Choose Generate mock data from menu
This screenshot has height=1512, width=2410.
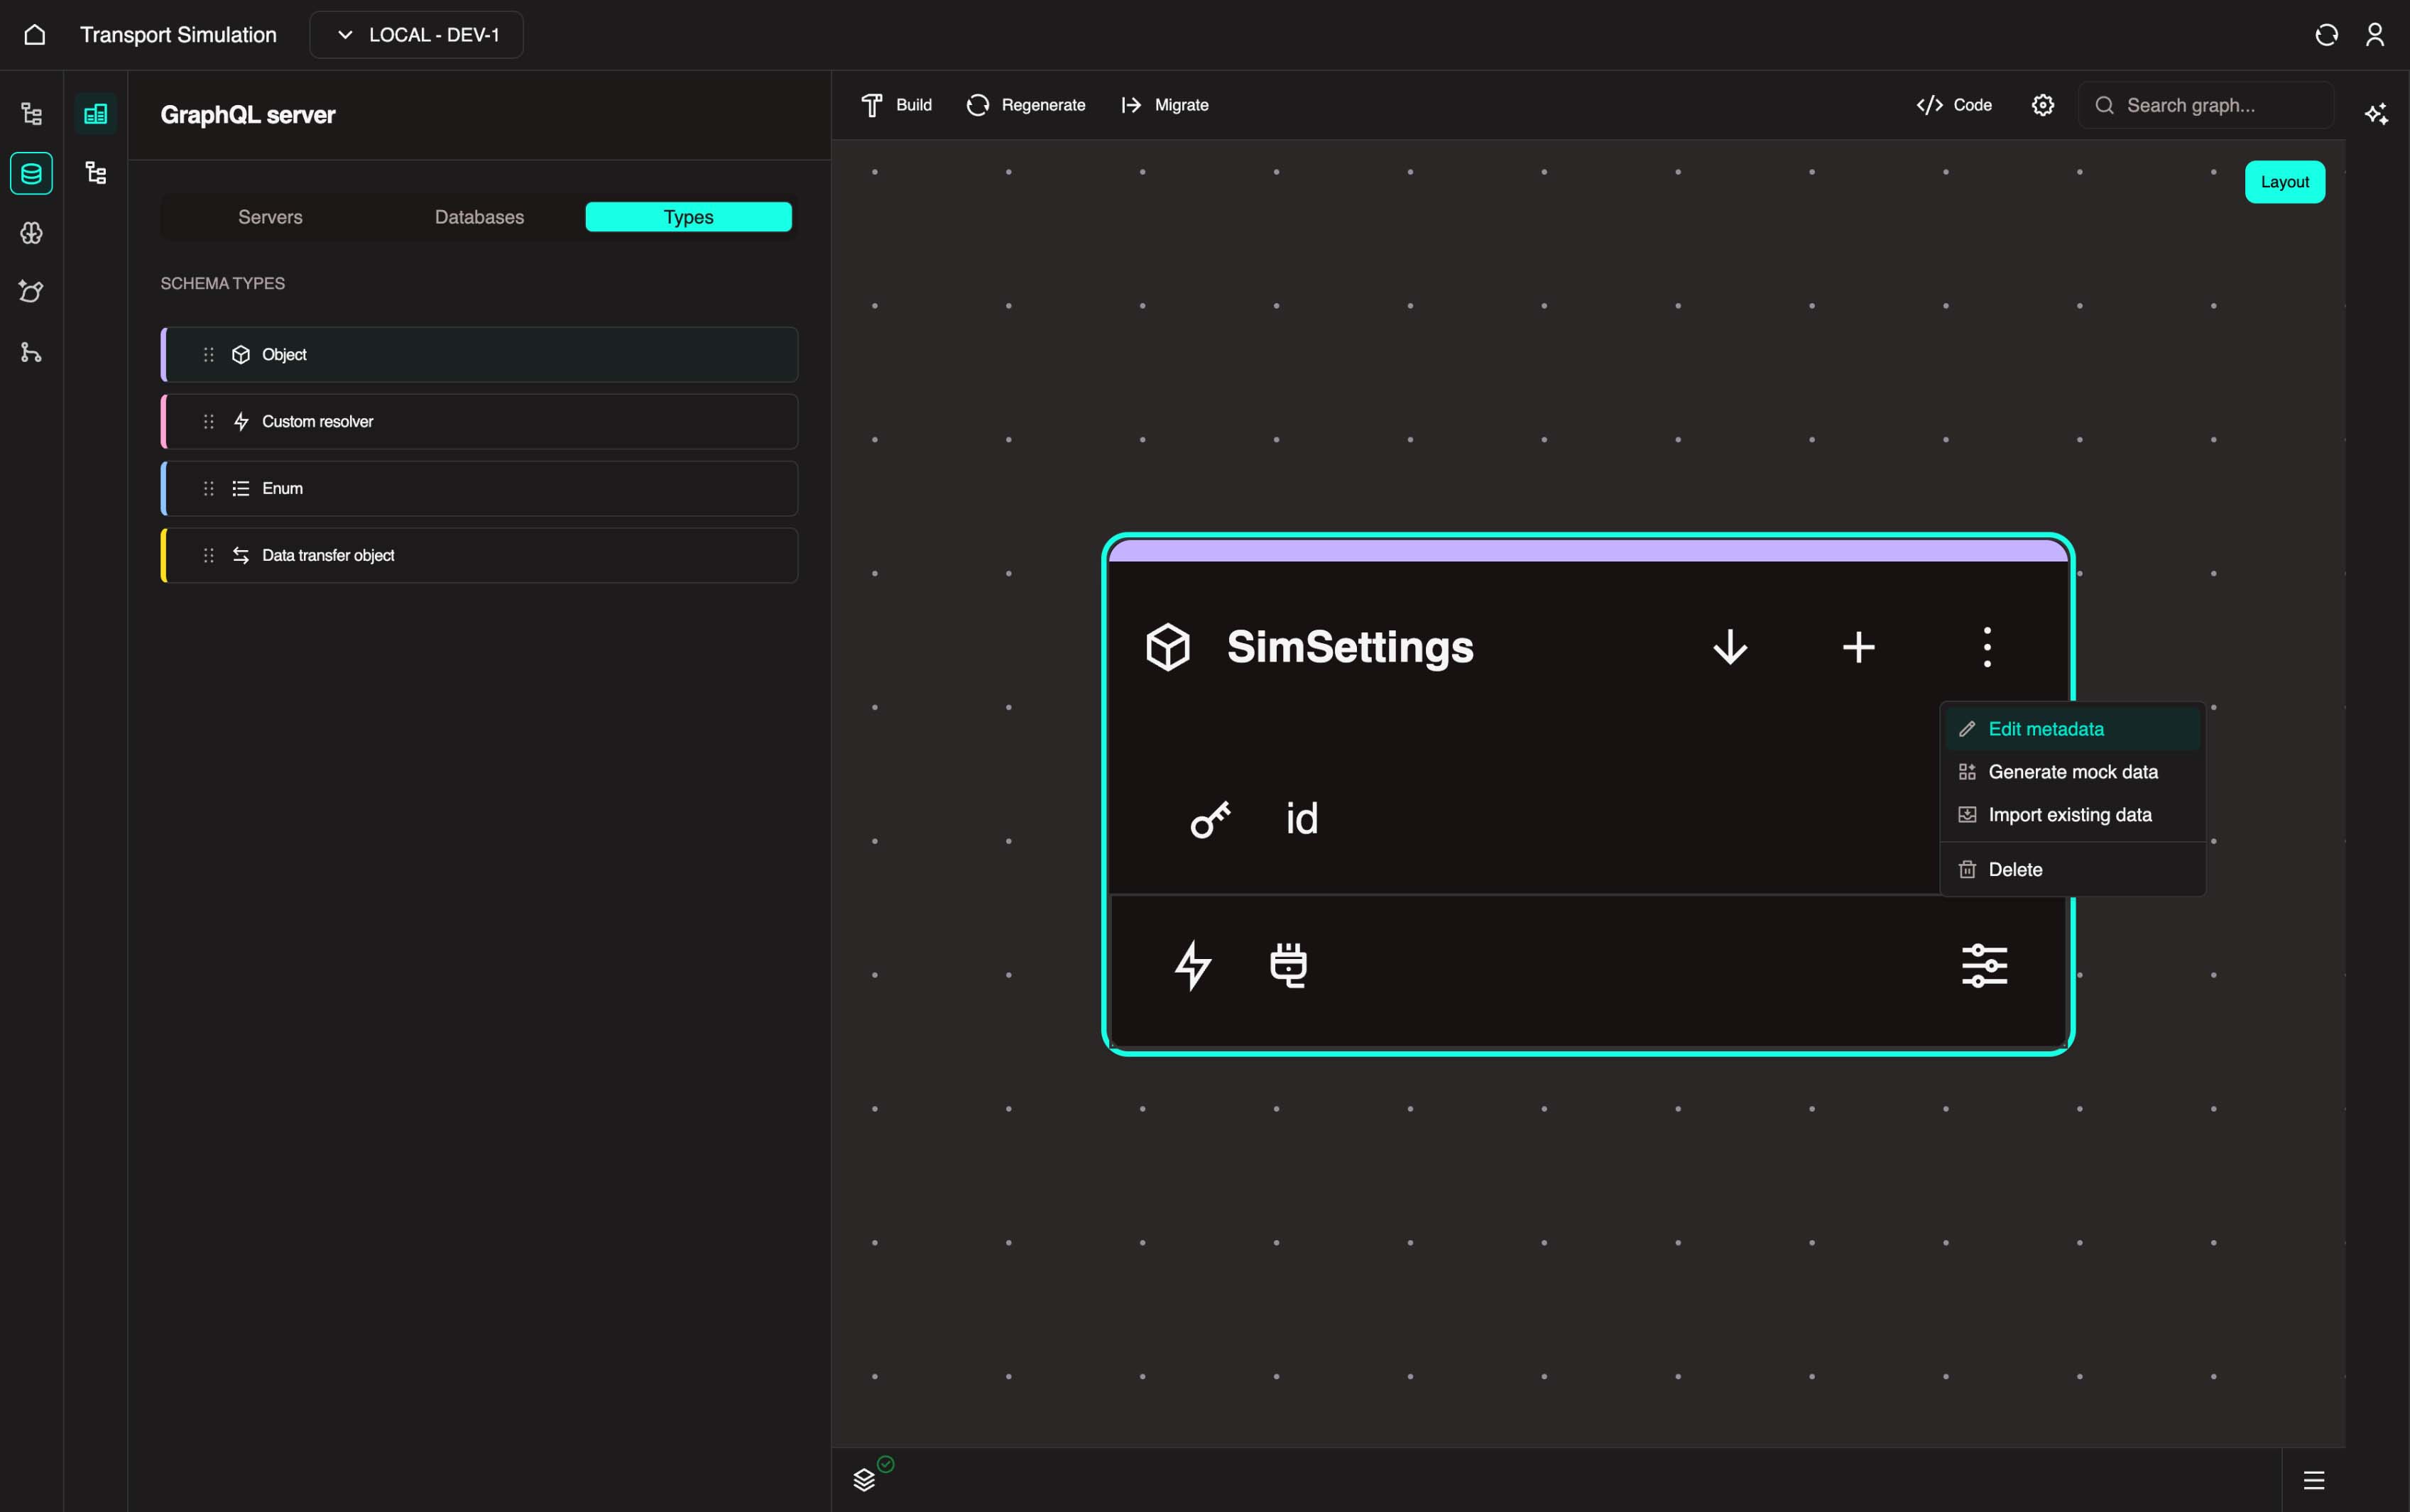coord(2072,772)
